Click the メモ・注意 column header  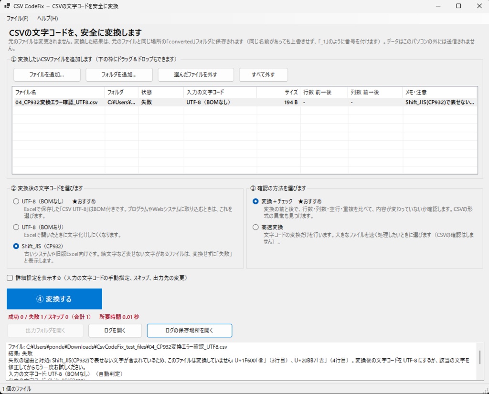(440, 92)
